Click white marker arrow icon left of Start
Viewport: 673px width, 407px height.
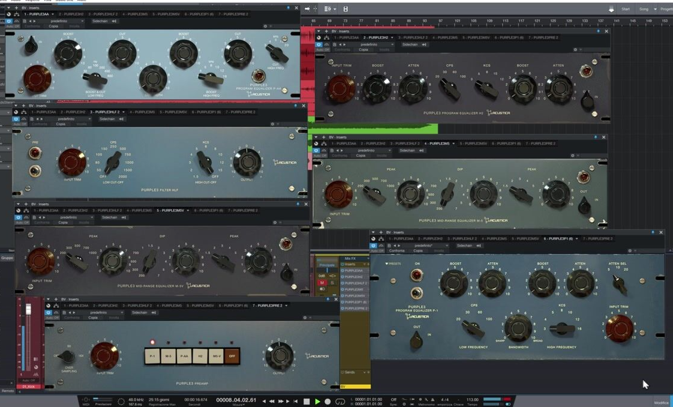611,9
